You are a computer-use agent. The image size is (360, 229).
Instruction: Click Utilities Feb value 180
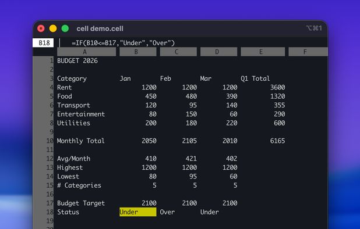click(x=191, y=123)
